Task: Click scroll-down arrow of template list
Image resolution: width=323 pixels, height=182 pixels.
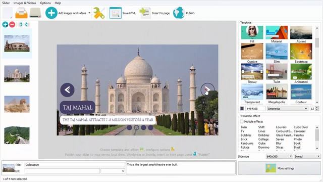Action: pos(317,102)
